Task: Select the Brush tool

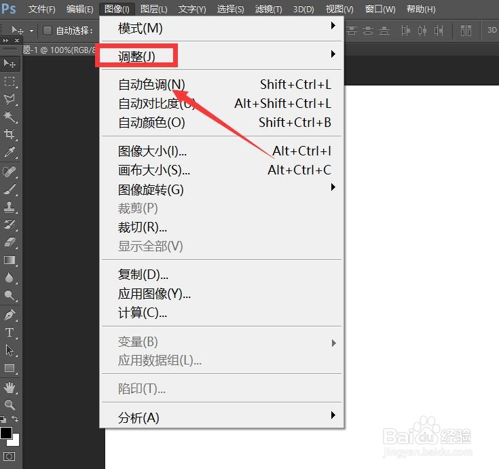Action: click(10, 189)
